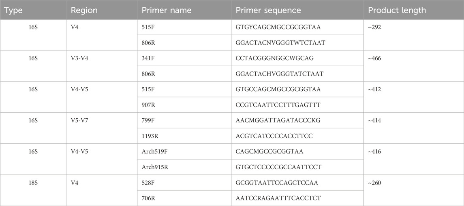
Task: Click sequence AATCCRAGAATTTCACCTCT
Action: tap(278, 198)
